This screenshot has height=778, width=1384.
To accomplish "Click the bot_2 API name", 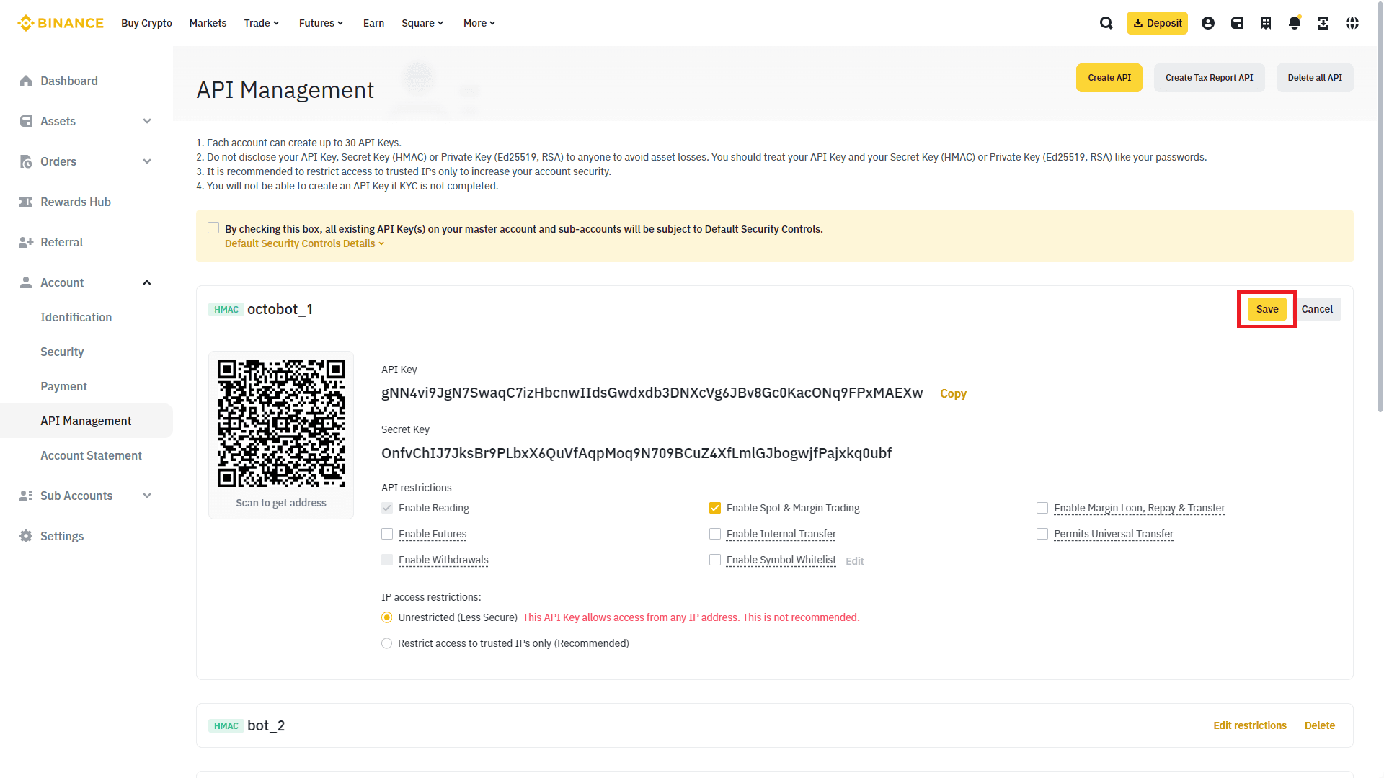I will (266, 725).
